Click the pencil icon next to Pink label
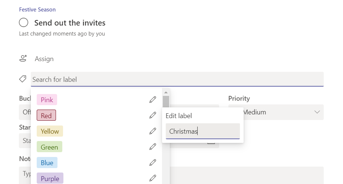The image size is (343, 184). coord(152,100)
